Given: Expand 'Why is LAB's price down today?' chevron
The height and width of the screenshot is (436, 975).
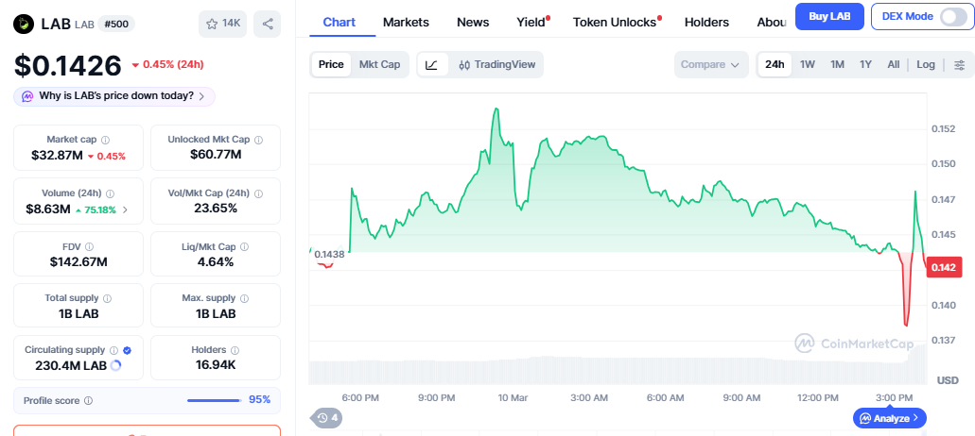Looking at the screenshot, I should click(x=201, y=96).
